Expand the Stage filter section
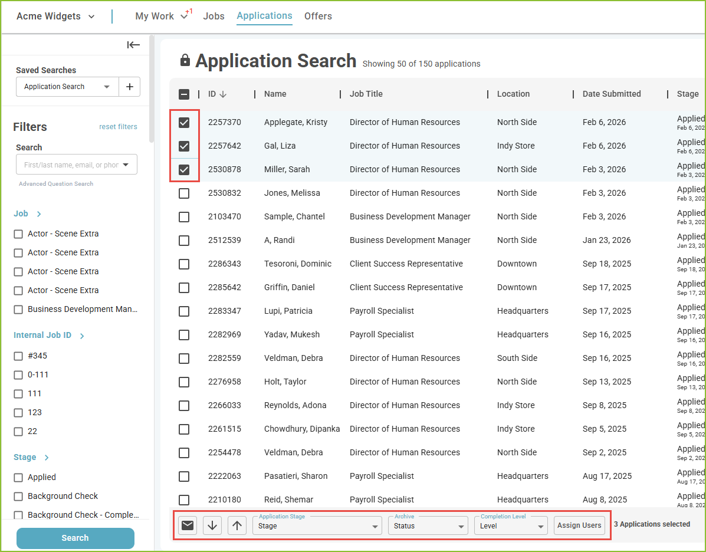The height and width of the screenshot is (552, 706). [x=31, y=458]
